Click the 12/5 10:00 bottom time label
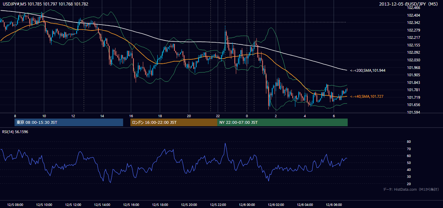This screenshot has width=443, height=208. point(44,205)
